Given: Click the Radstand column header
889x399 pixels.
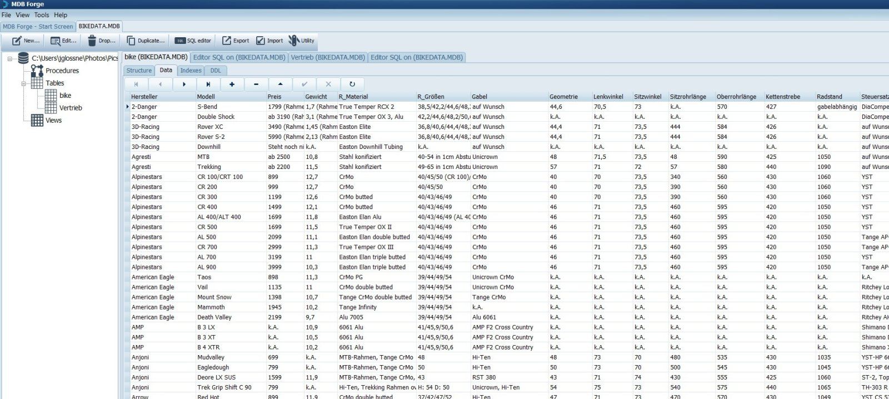Looking at the screenshot, I should pyautogui.click(x=837, y=97).
